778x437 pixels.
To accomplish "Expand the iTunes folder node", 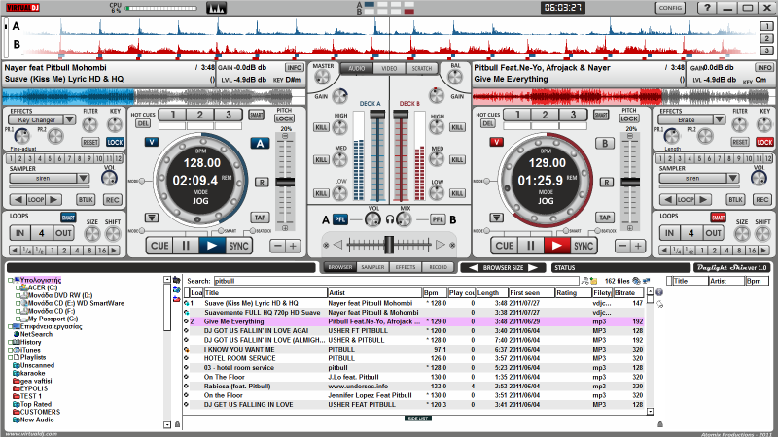I will (x=11, y=350).
